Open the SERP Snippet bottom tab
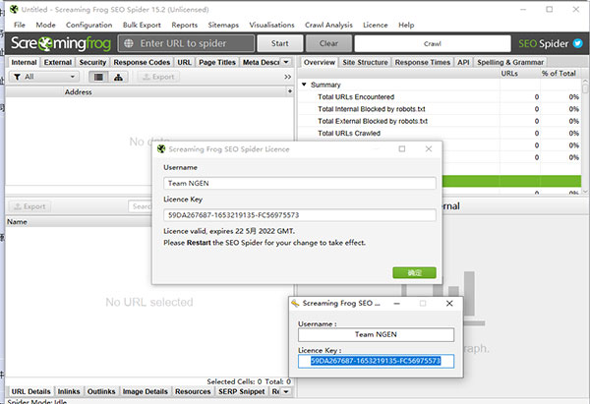The width and height of the screenshot is (590, 404). (x=242, y=391)
